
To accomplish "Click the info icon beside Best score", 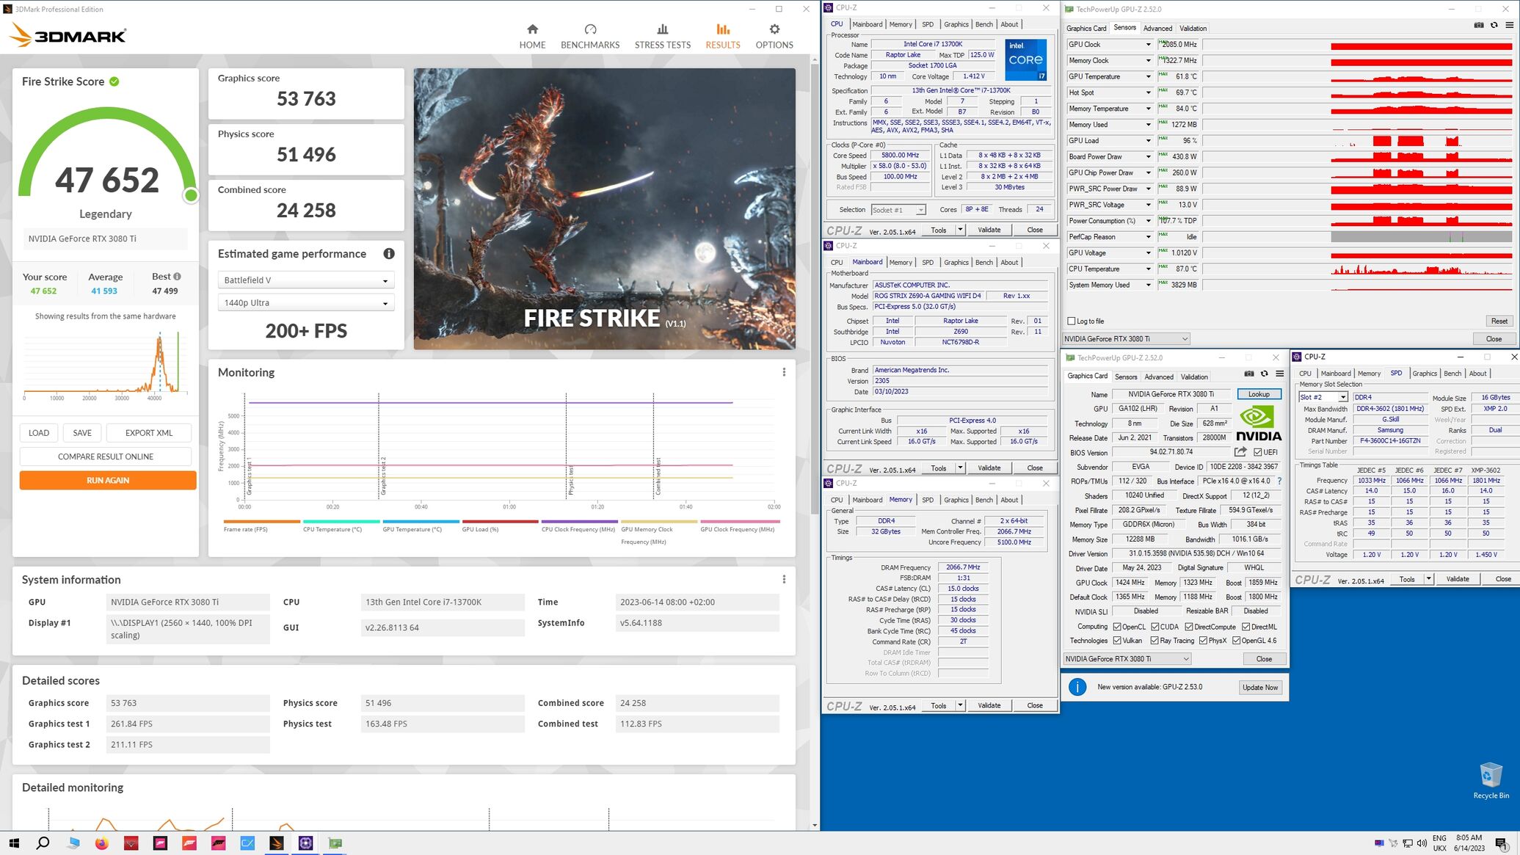I will (177, 277).
